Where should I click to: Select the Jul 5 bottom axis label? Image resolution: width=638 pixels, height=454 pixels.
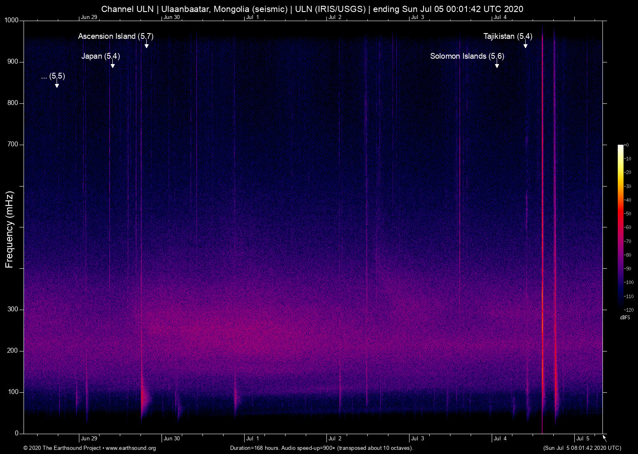[x=582, y=438]
